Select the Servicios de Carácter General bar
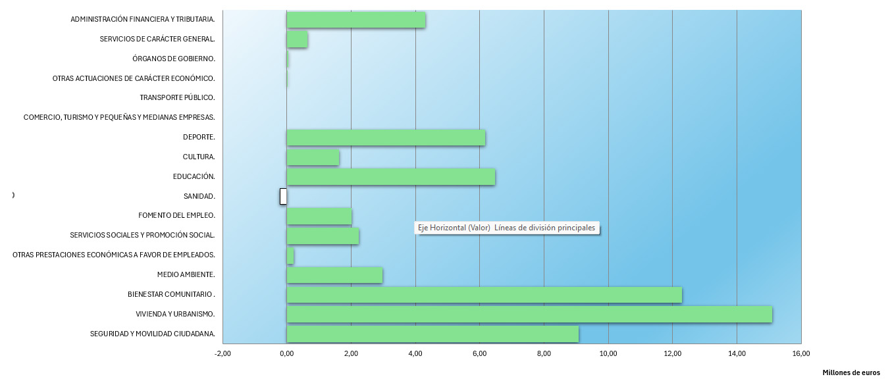890x383 pixels. pyautogui.click(x=297, y=39)
